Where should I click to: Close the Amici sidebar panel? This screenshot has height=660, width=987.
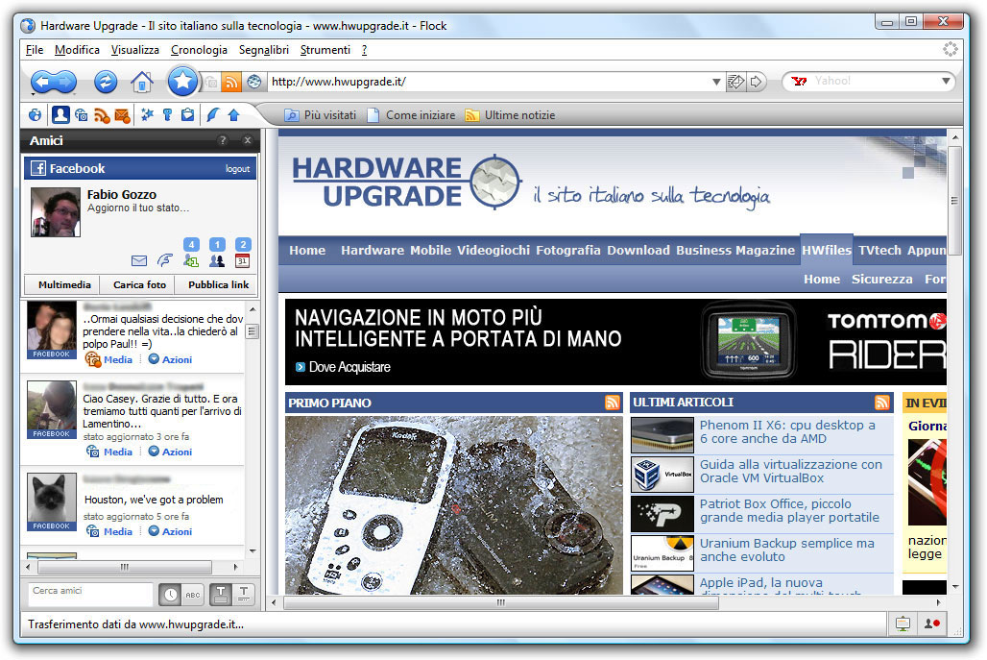click(248, 140)
